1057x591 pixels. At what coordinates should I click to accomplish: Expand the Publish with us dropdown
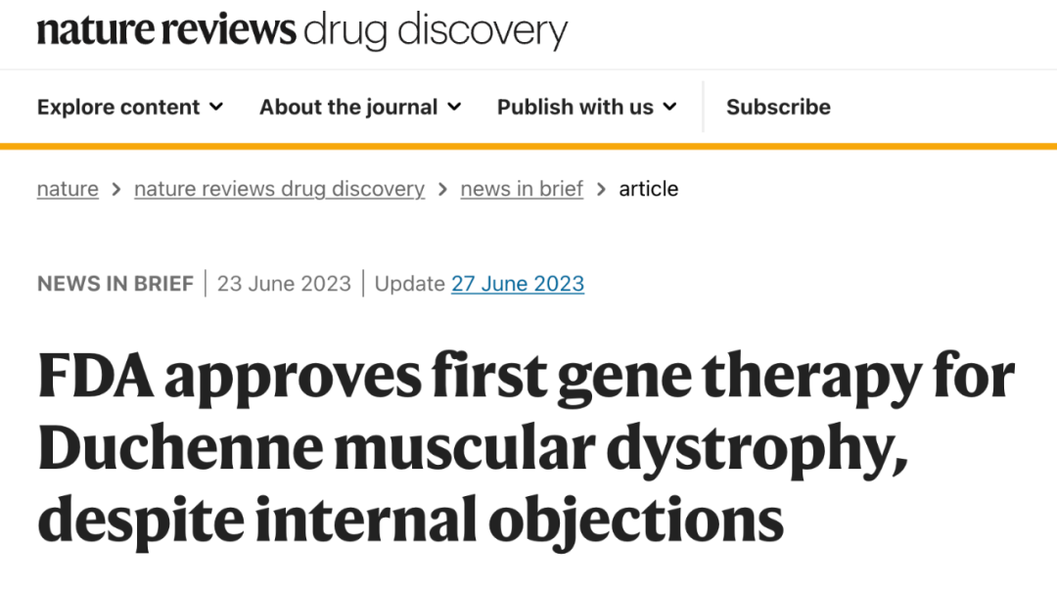point(586,107)
